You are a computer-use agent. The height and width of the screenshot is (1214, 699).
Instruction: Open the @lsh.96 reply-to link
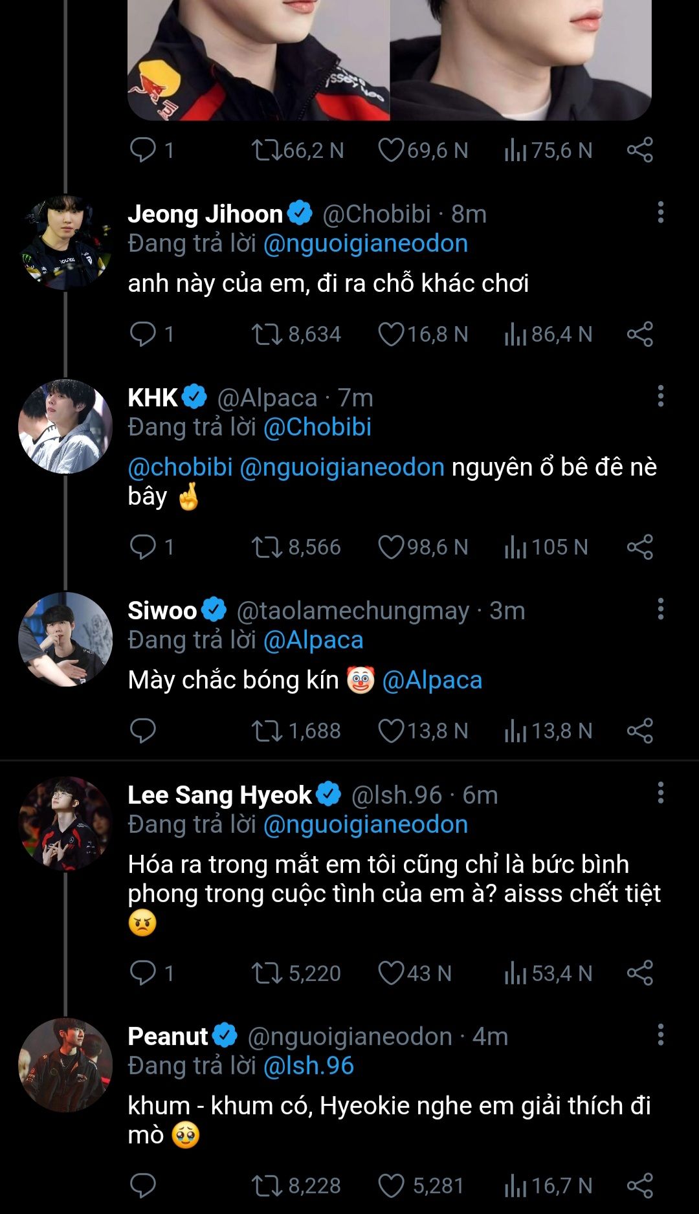(309, 1066)
